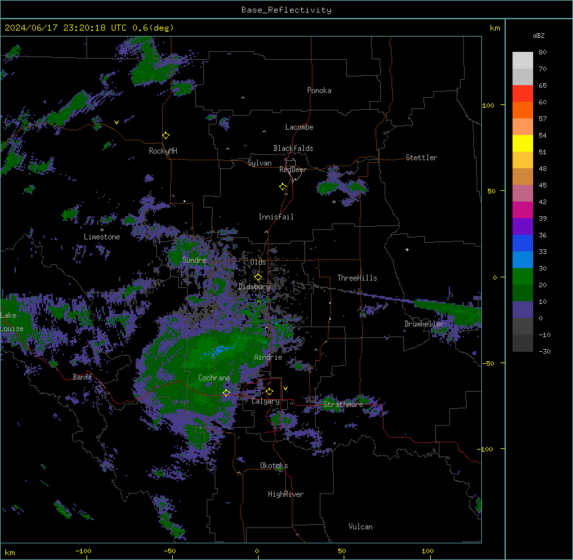Click the Sylvan city label
The height and width of the screenshot is (560, 573).
point(259,163)
